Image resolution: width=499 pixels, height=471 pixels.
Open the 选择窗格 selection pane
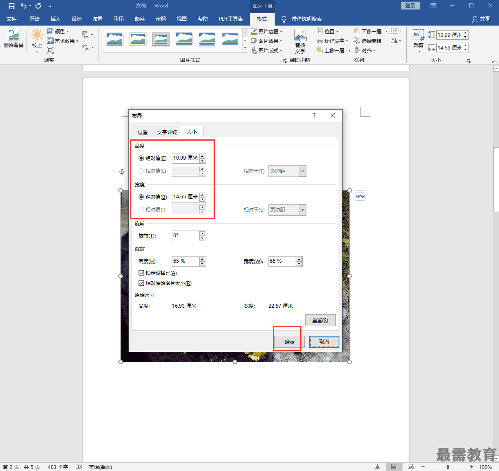(x=368, y=41)
